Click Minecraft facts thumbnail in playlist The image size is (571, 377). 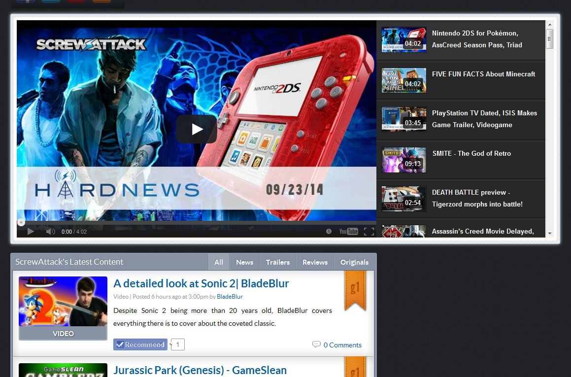click(x=404, y=80)
